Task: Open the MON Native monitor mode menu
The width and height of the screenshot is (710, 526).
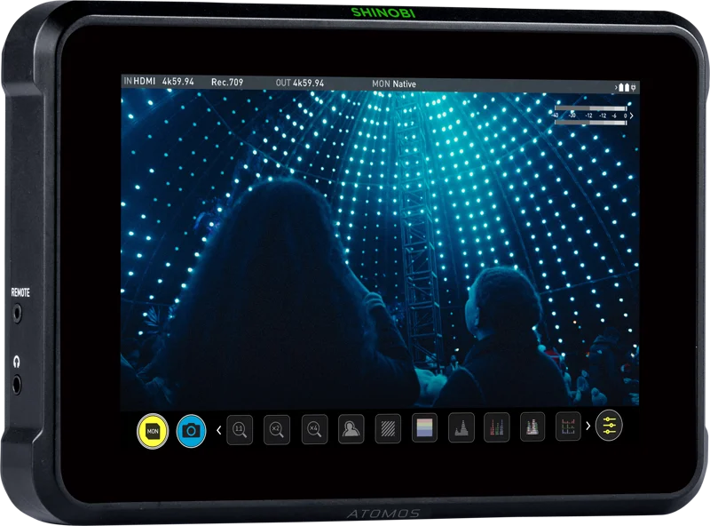Action: (394, 84)
